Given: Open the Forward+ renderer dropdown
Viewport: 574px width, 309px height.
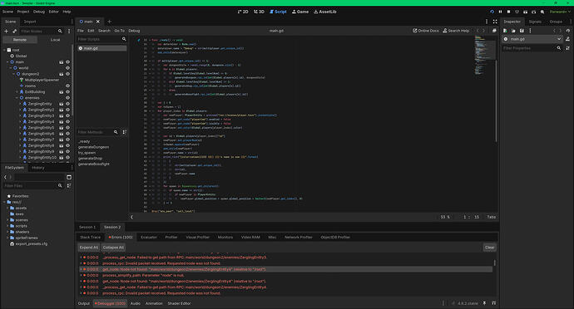Looking at the screenshot, I should pyautogui.click(x=560, y=12).
